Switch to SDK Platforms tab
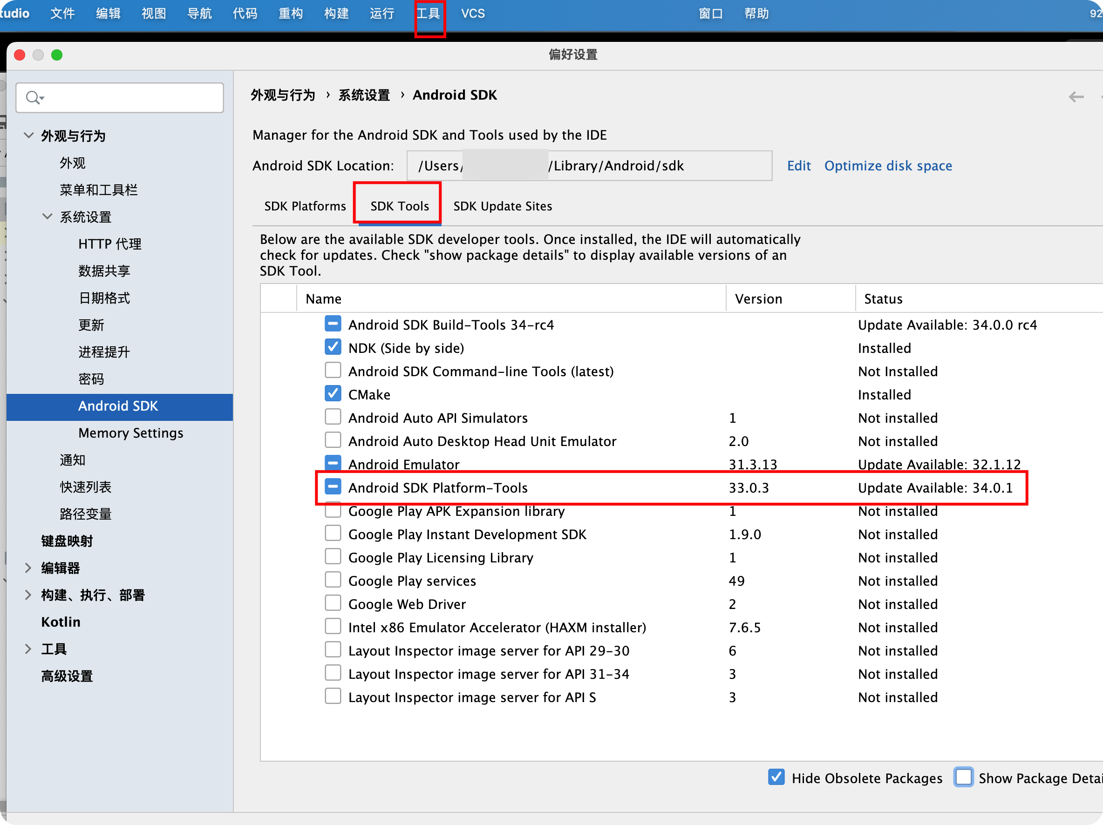The height and width of the screenshot is (825, 1103). (305, 206)
